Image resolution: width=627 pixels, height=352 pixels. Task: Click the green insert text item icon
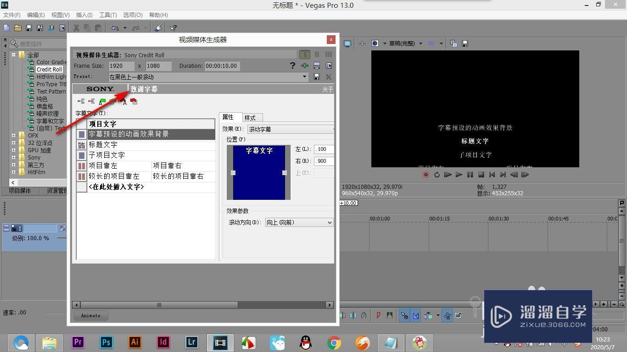click(102, 101)
